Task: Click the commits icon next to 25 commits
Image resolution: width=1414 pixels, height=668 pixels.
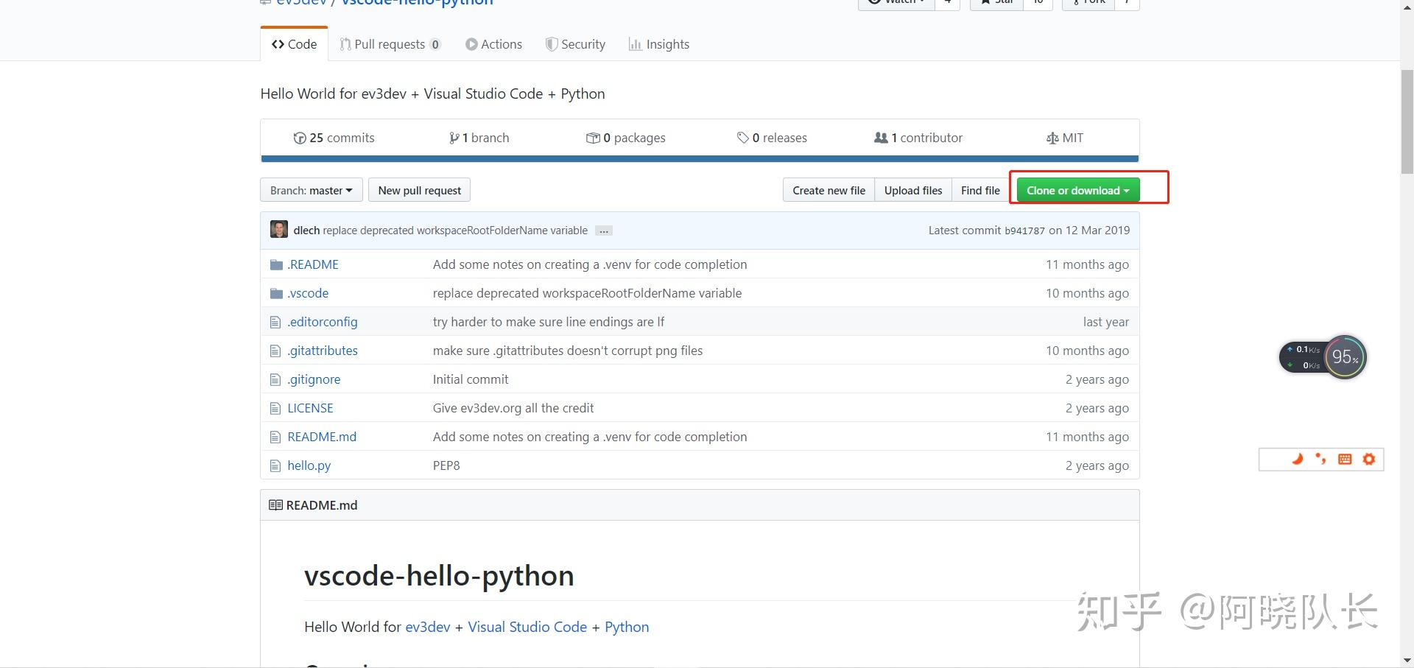Action: (300, 138)
